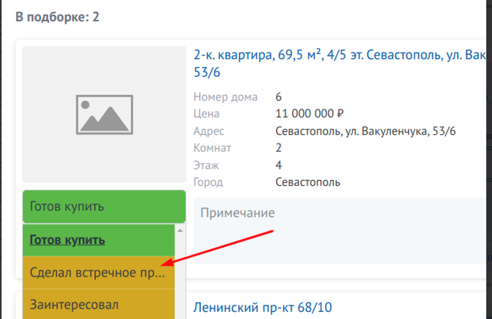Open the 'Готов купить' status dropdown
The width and height of the screenshot is (492, 319).
tap(104, 207)
